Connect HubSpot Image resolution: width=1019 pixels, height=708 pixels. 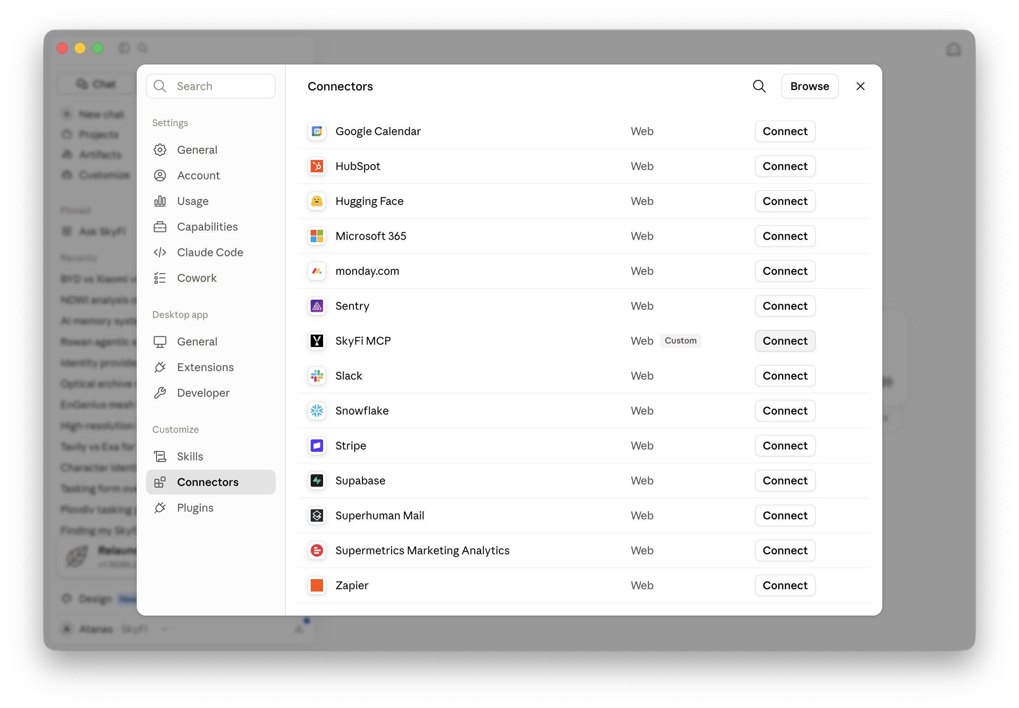(785, 167)
